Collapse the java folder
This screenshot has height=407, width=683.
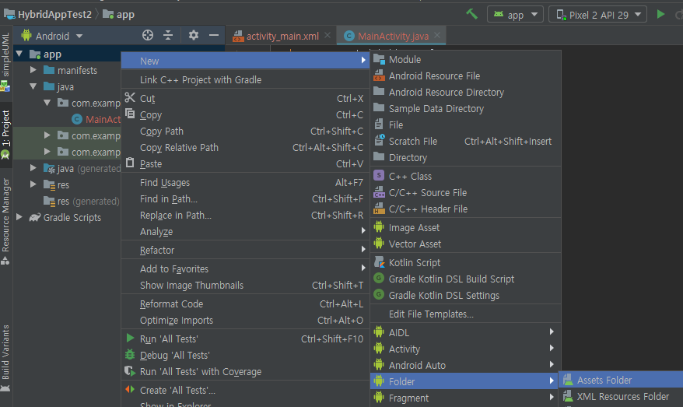33,86
